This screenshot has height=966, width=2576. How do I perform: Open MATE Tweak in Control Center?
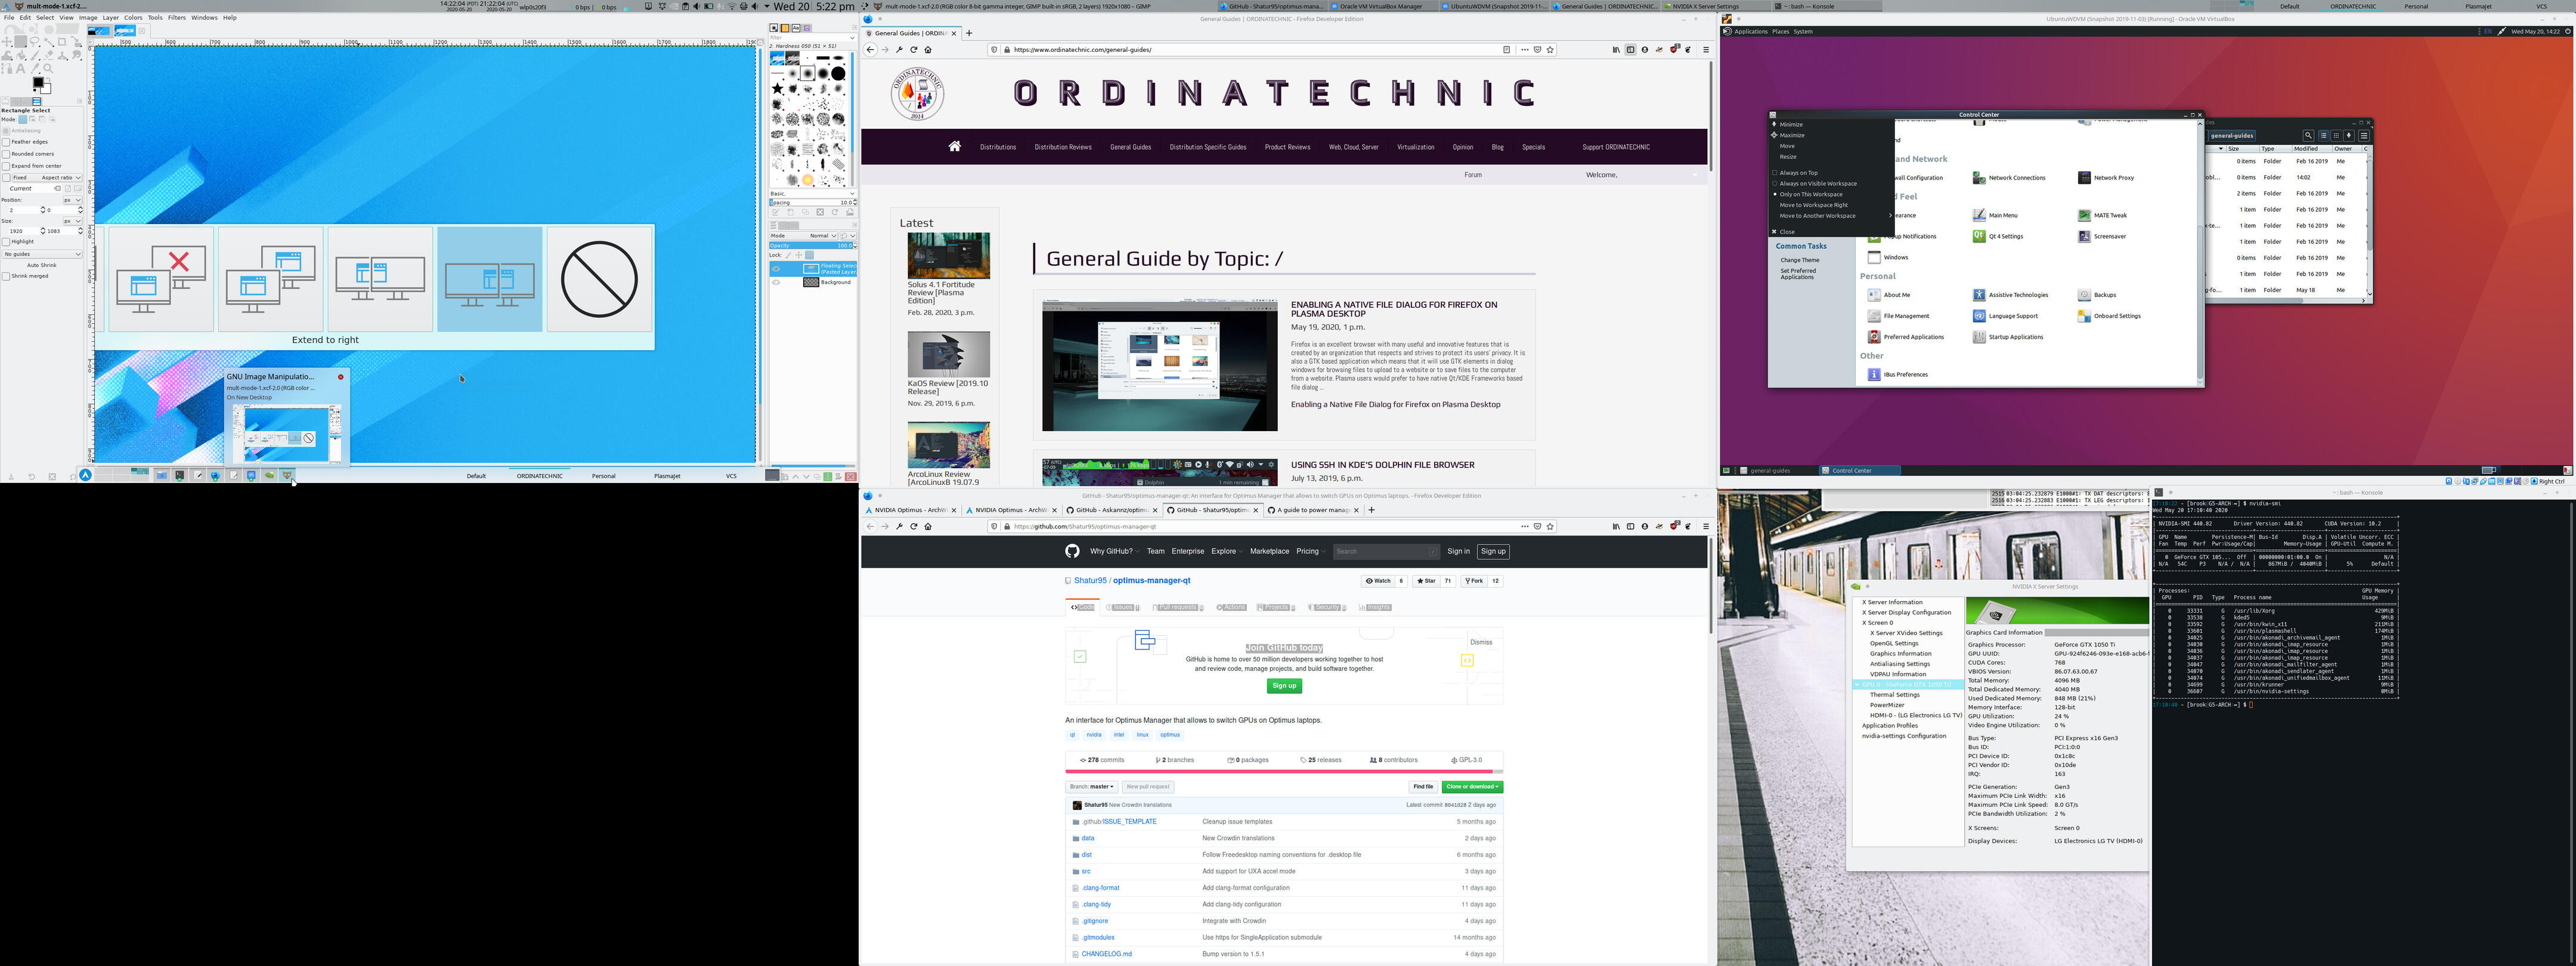(2102, 215)
